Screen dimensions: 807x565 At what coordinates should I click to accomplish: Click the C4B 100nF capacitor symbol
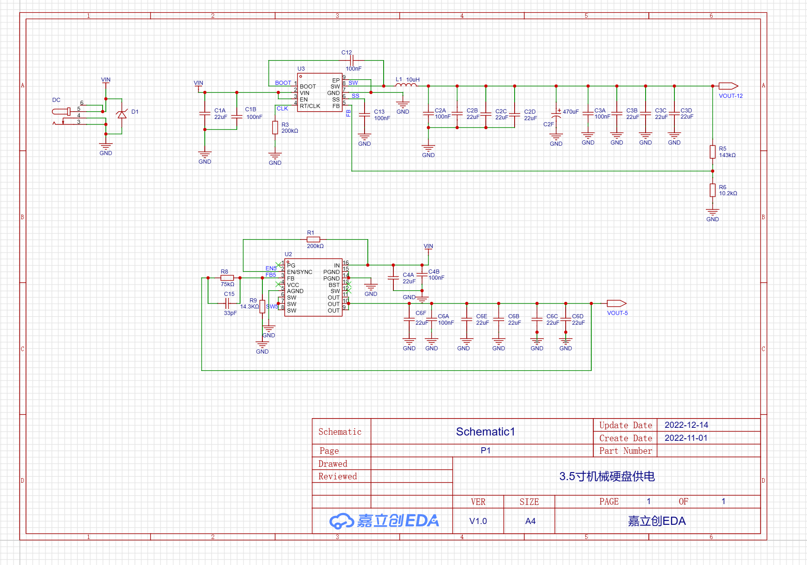click(422, 274)
